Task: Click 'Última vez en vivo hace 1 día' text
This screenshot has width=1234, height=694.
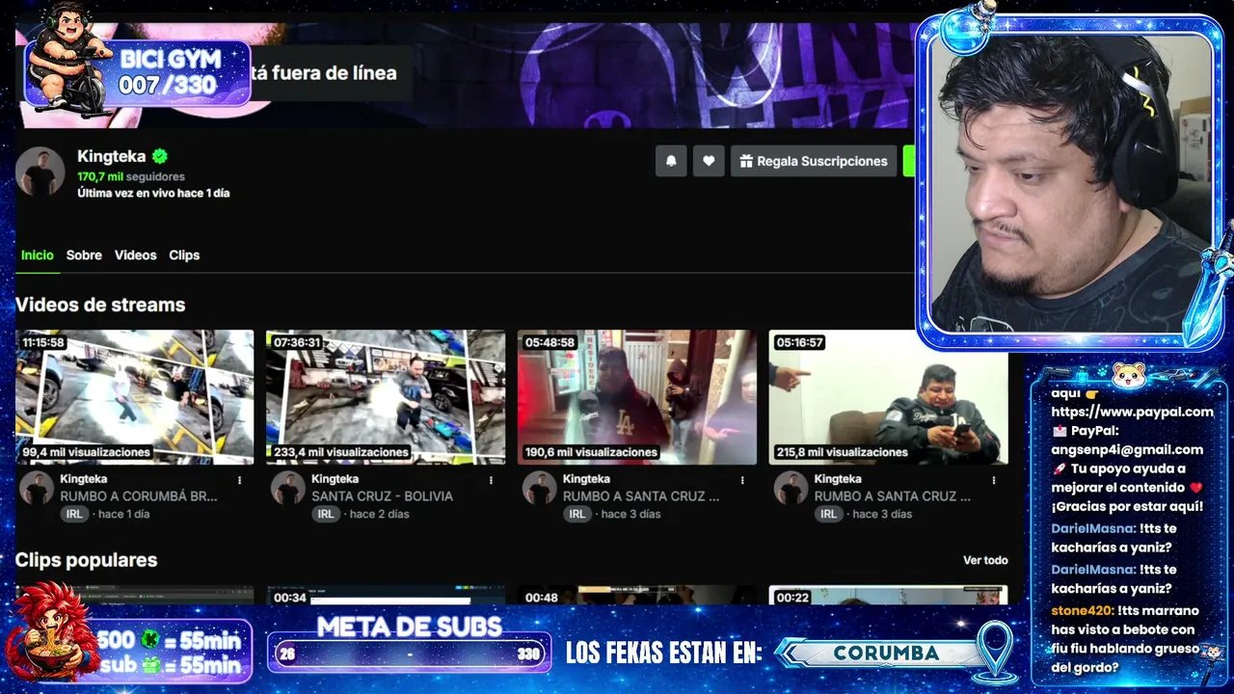Action: [x=153, y=193]
